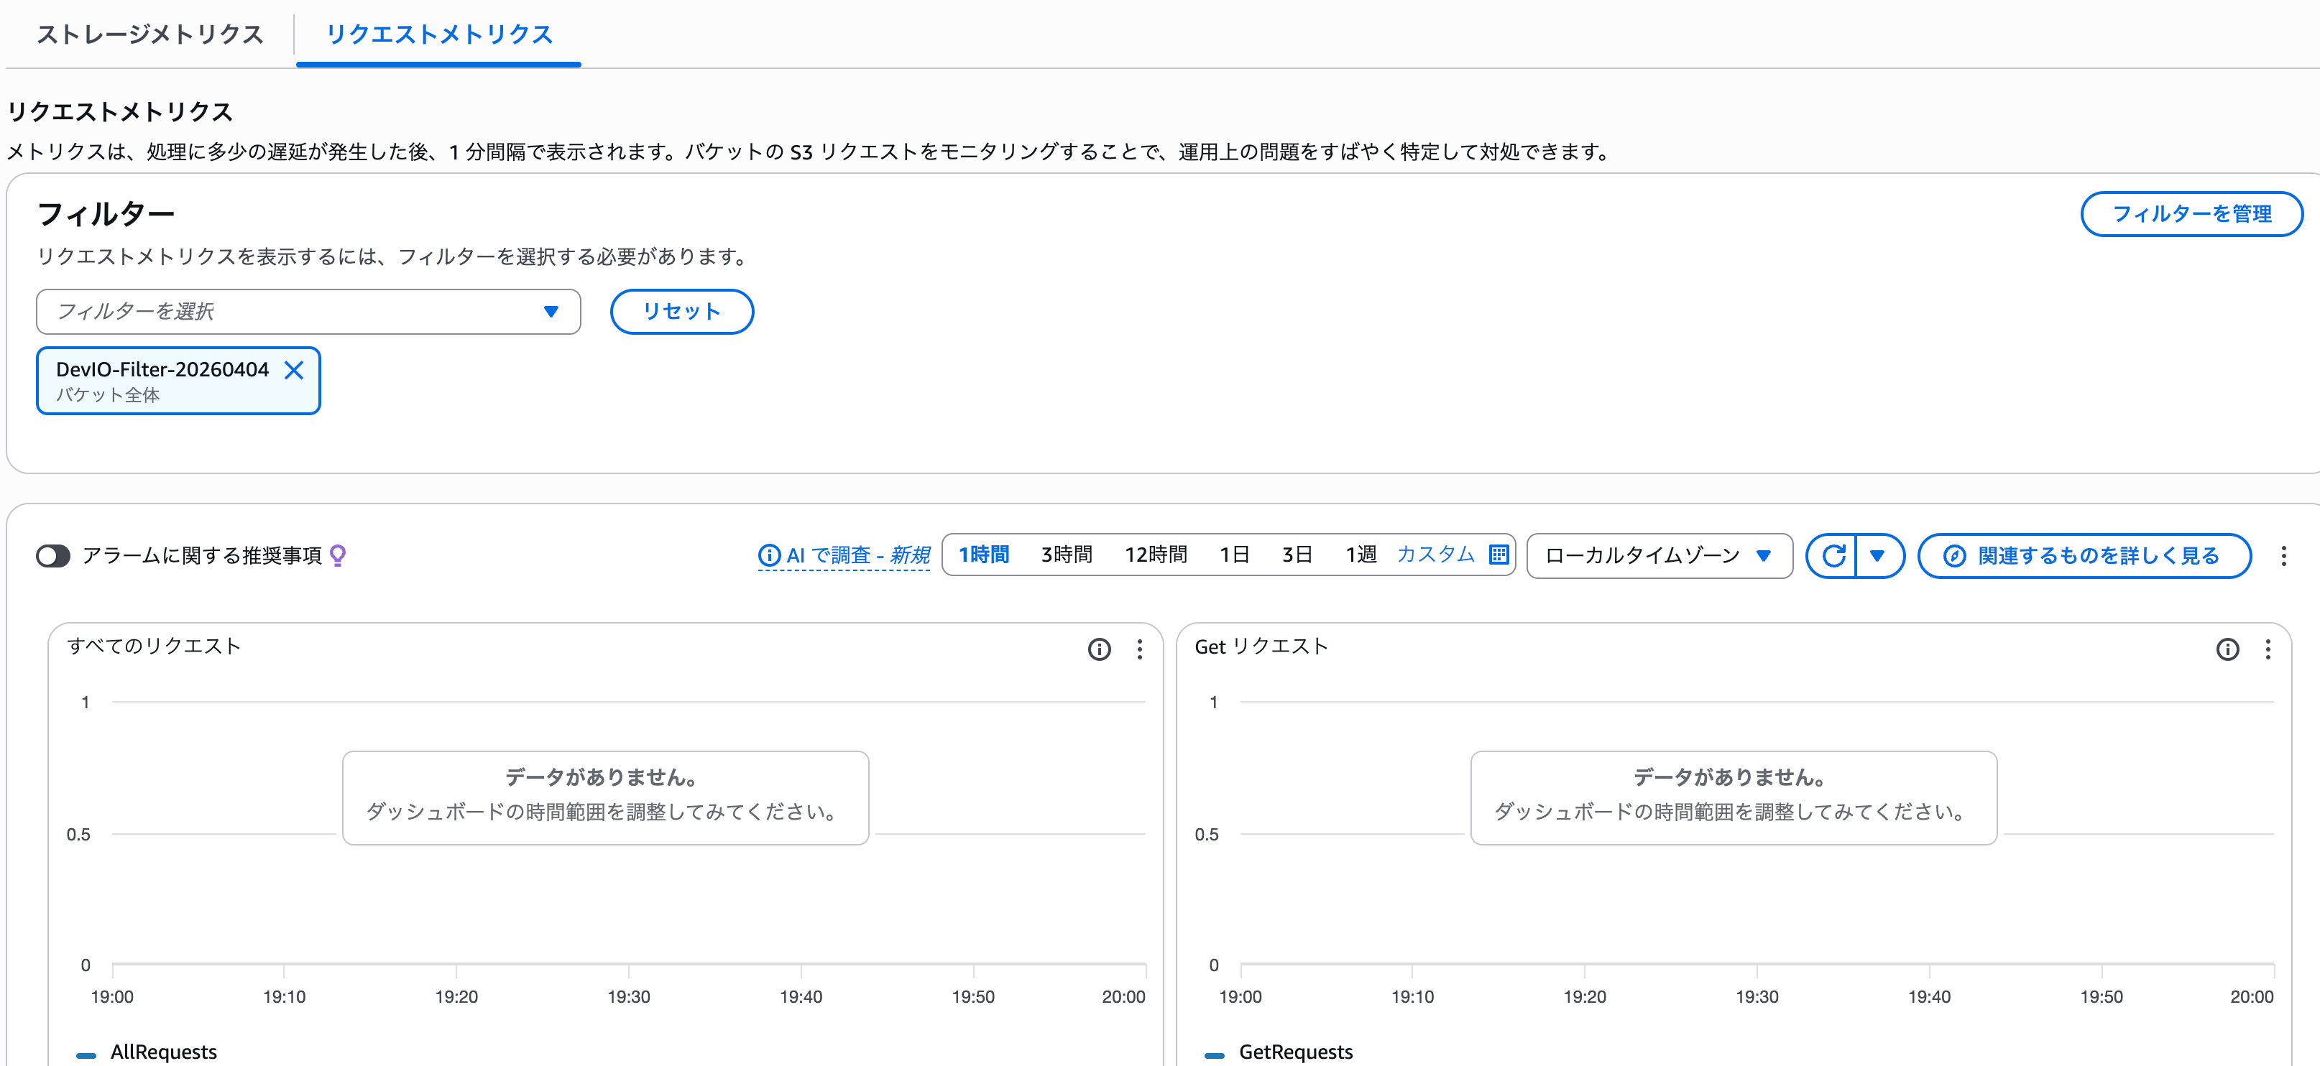Click the lightbulb icon beside アラームに関する推奨事項

point(338,555)
